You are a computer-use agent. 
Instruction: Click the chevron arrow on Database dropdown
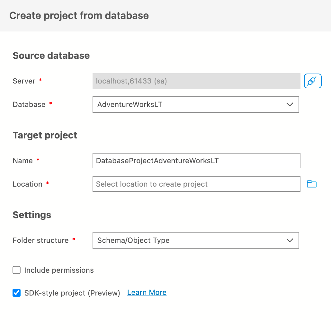(x=290, y=104)
